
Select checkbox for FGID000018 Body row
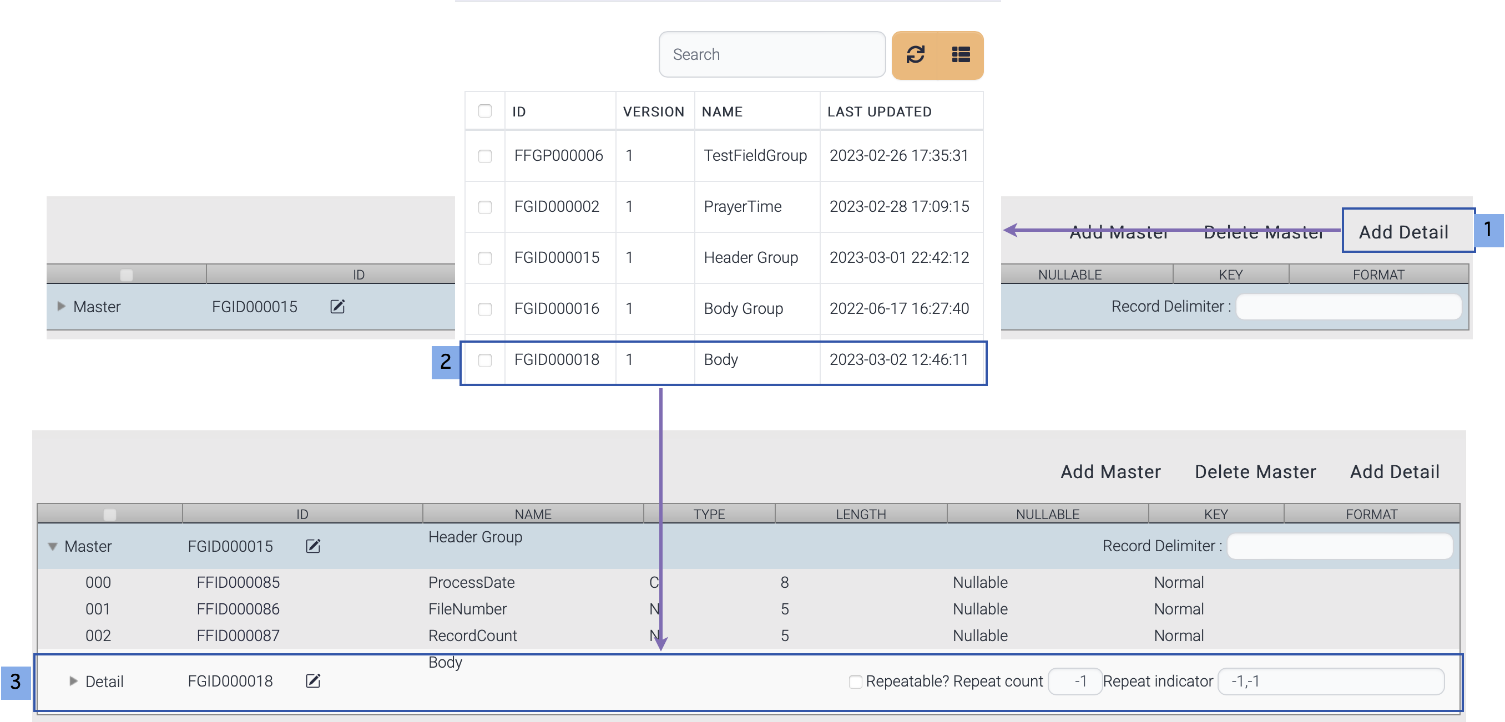click(485, 360)
